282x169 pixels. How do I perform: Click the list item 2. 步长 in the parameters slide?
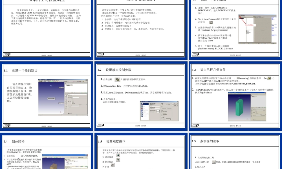[x=126, y=23]
